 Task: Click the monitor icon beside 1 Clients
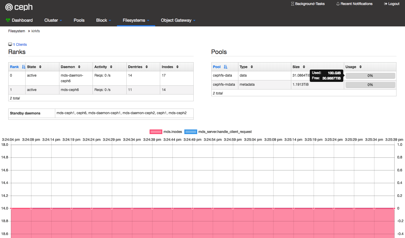click(10, 45)
